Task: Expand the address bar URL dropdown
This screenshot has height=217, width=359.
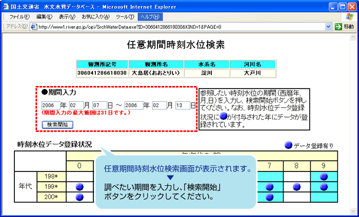Action: coord(328,27)
